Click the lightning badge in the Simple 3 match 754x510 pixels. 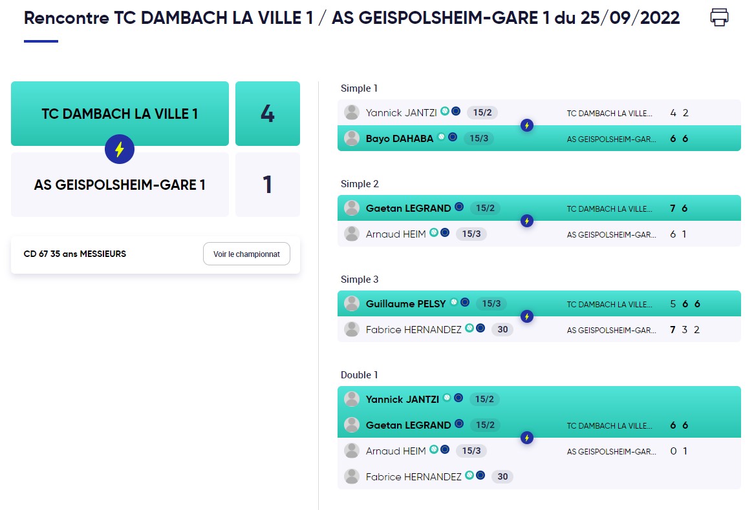[527, 316]
